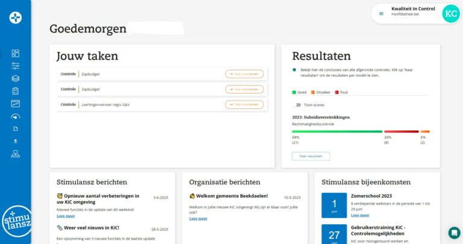Click the gauge meter icon in sidebar
The height and width of the screenshot is (244, 463).
point(16,116)
